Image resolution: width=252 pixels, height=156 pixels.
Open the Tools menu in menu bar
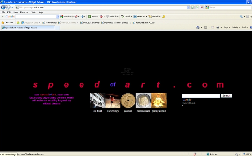(x=33, y=12)
